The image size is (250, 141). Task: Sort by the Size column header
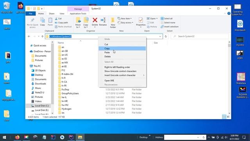point(155,43)
